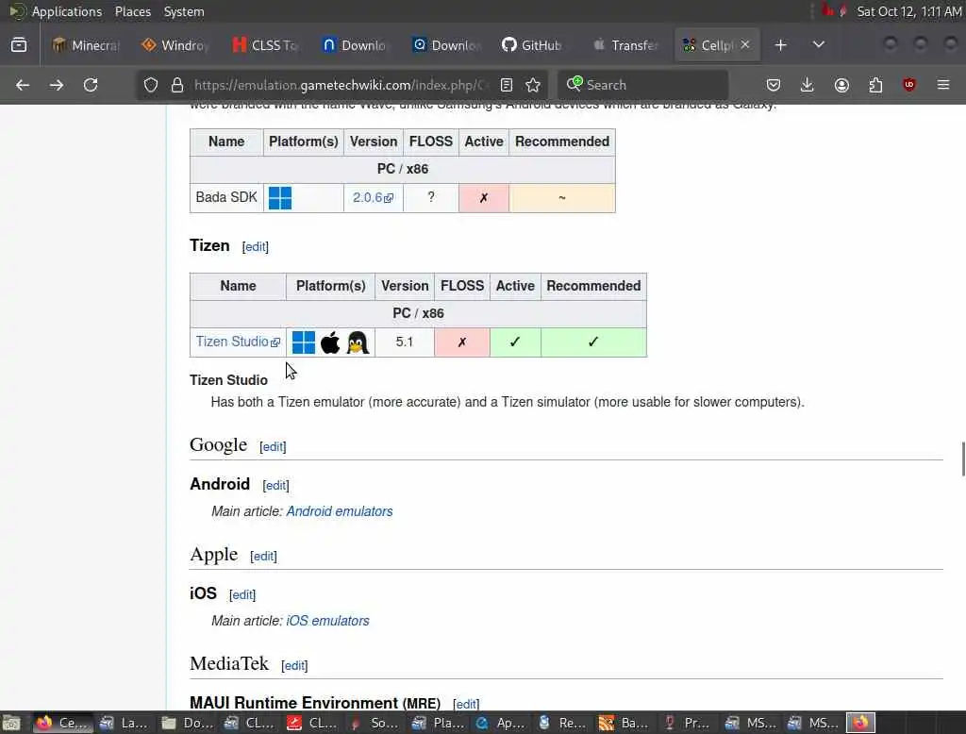The width and height of the screenshot is (966, 734).
Task: Click the Windows icon in Tizen Studio row
Action: [x=303, y=342]
